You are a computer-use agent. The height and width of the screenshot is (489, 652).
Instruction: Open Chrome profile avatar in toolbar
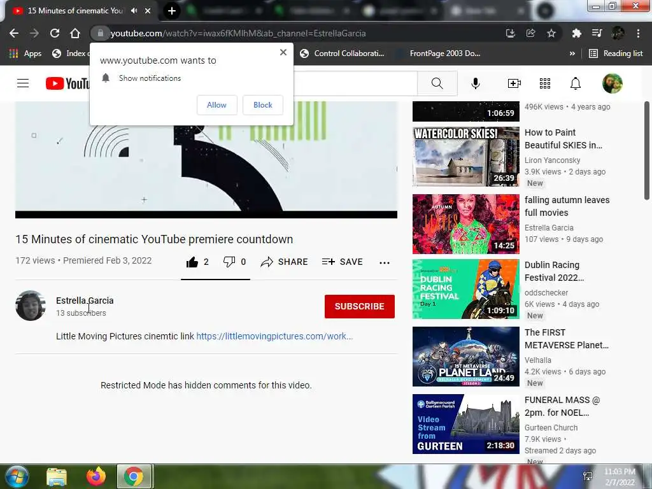[618, 33]
